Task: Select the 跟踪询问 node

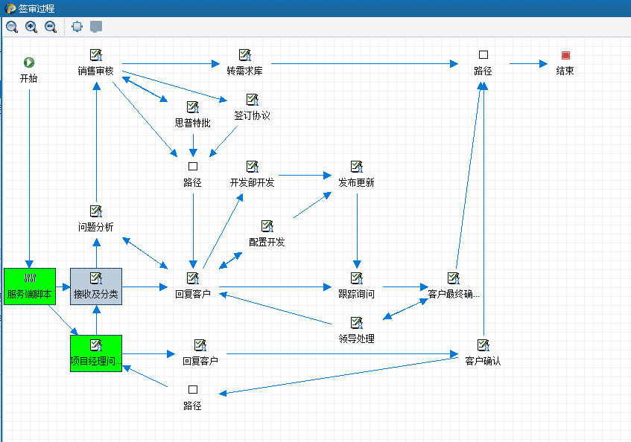Action: [x=357, y=286]
